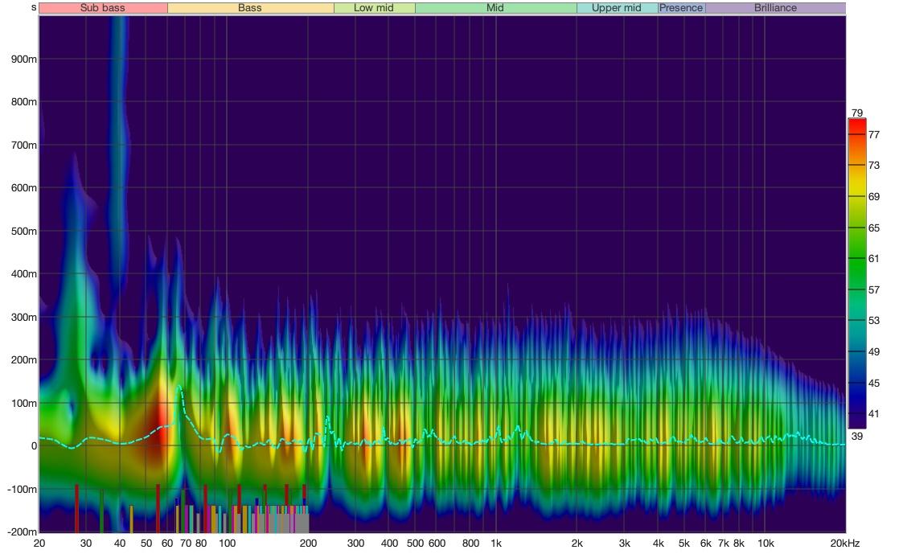Click the 5k frequency axis label
This screenshot has height=554, width=899.
[684, 543]
